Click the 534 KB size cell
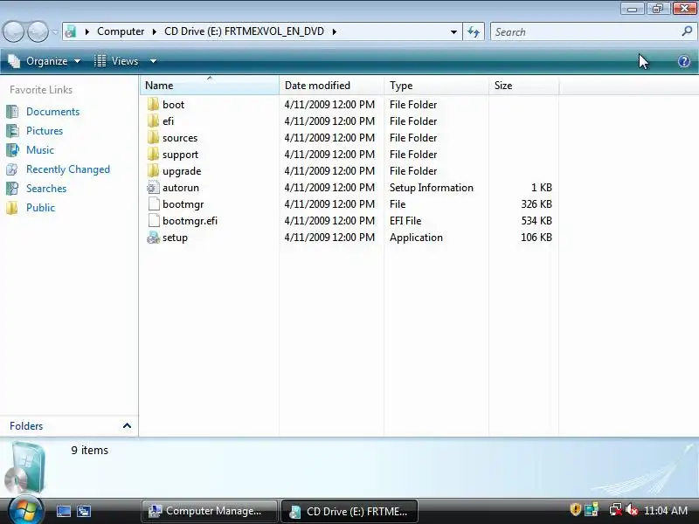699x524 pixels. pos(536,221)
